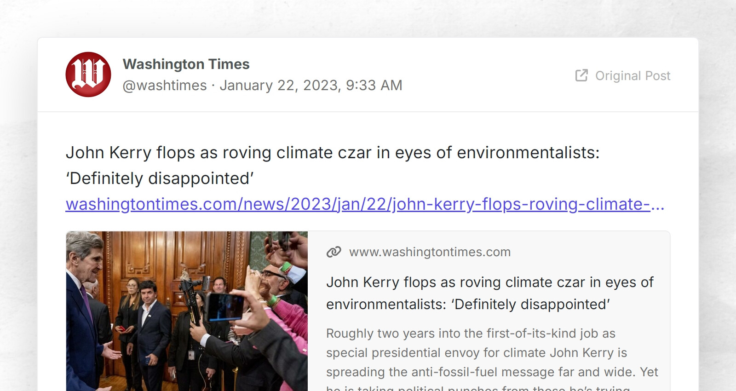Click the Washington Times red W logo

pos(88,75)
